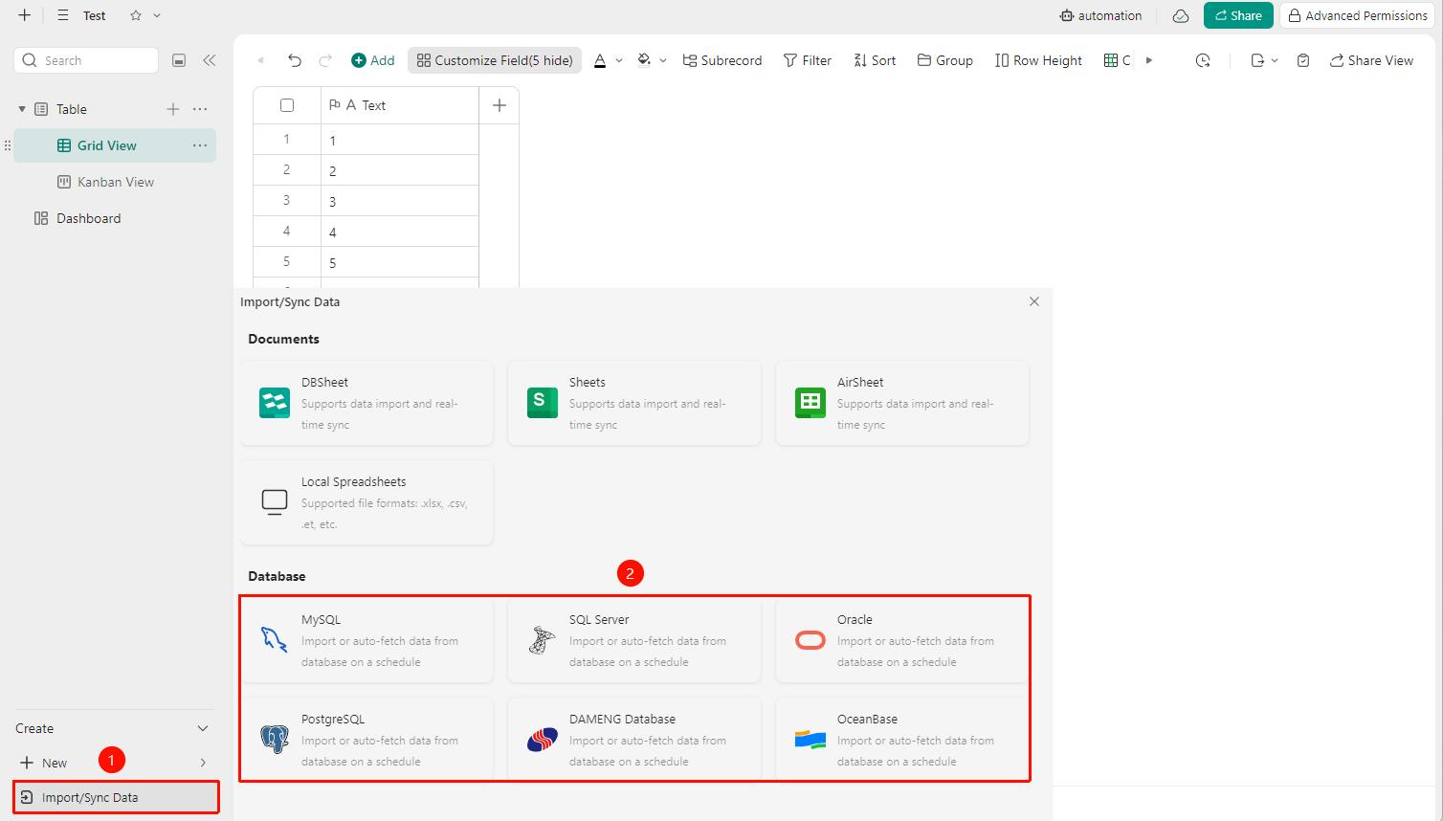
Task: Click the automation button
Action: [1100, 15]
